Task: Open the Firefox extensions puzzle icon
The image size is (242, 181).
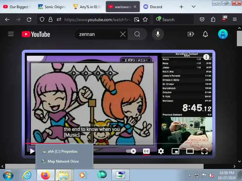Action: (213, 19)
